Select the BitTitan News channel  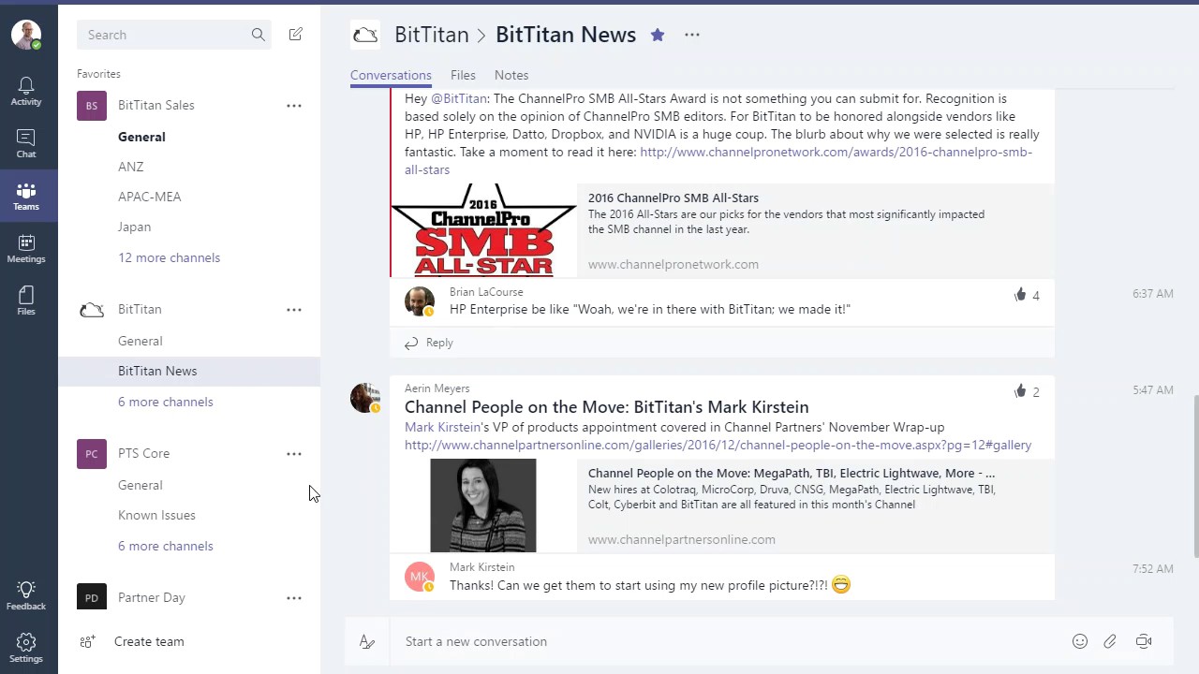pos(189,371)
